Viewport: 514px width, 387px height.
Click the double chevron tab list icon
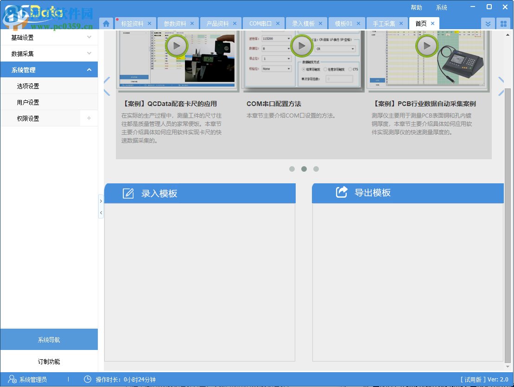pyautogui.click(x=488, y=23)
